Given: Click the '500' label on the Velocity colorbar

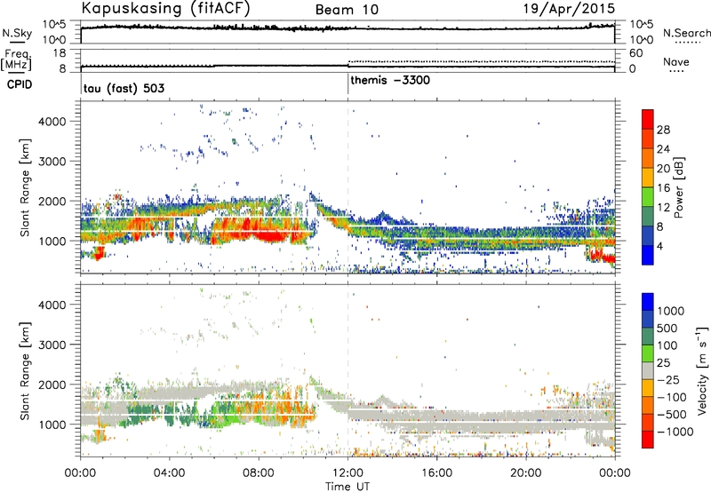Looking at the screenshot, I should coord(667,328).
